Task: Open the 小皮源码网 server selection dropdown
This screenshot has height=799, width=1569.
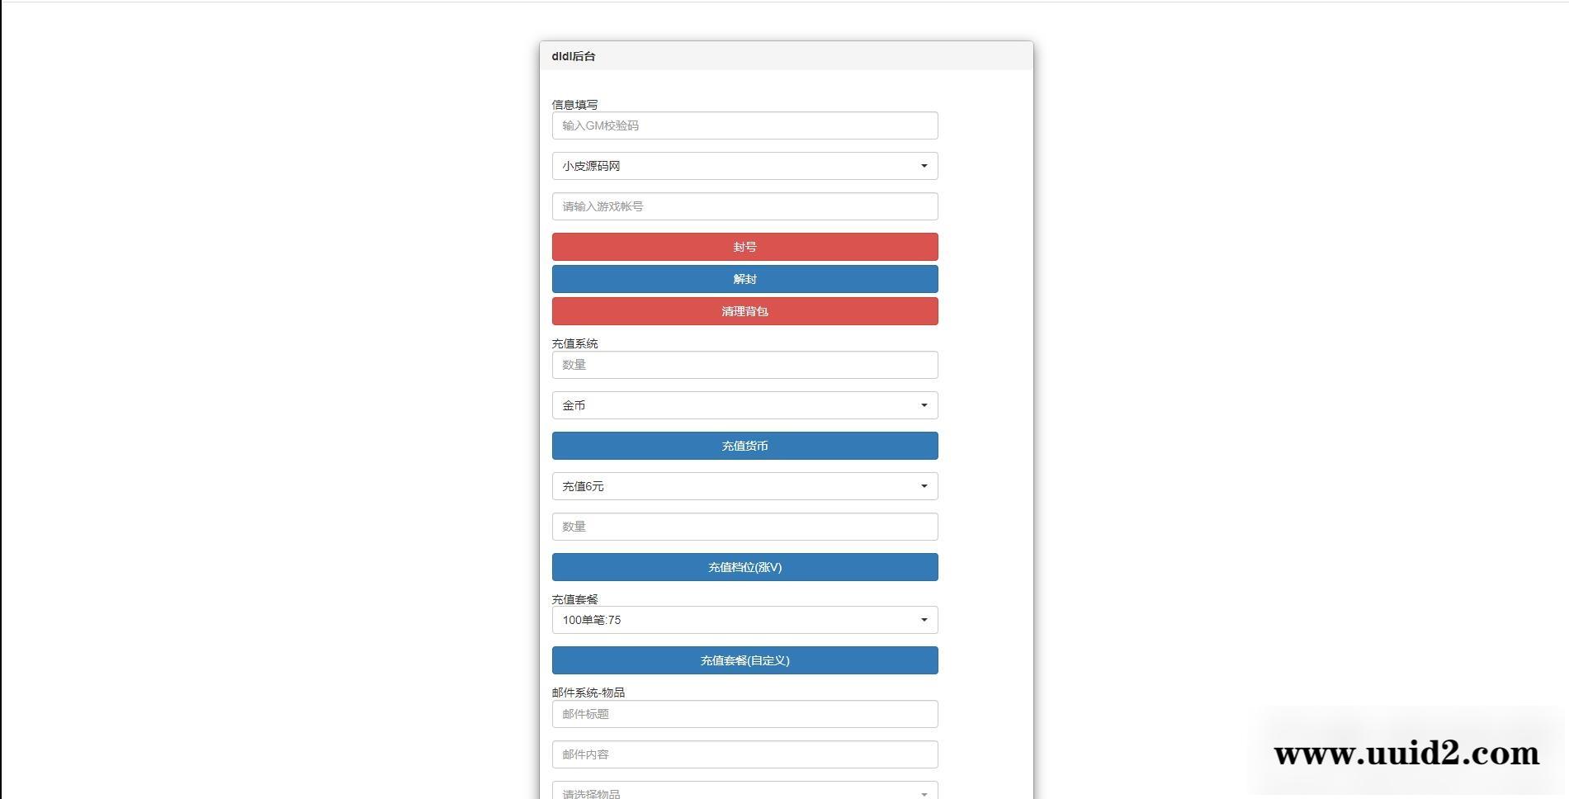Action: pos(744,165)
